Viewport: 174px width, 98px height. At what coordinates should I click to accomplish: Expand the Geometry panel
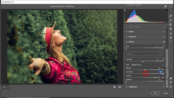click(x=127, y=37)
